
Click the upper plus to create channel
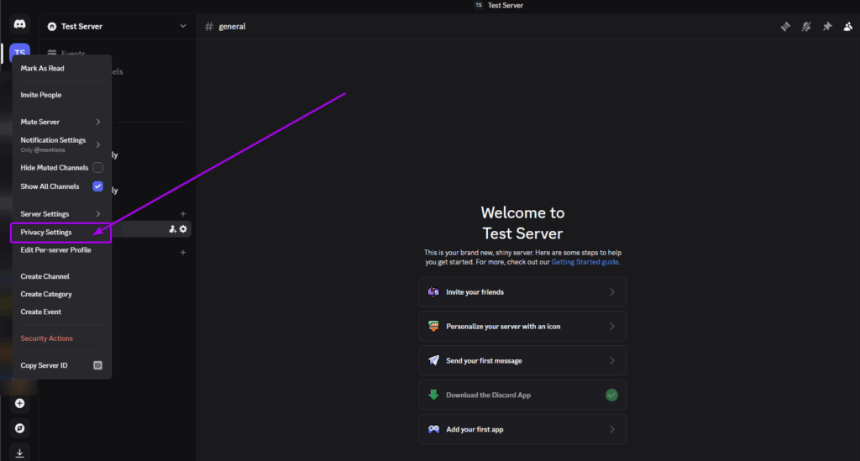coord(183,214)
